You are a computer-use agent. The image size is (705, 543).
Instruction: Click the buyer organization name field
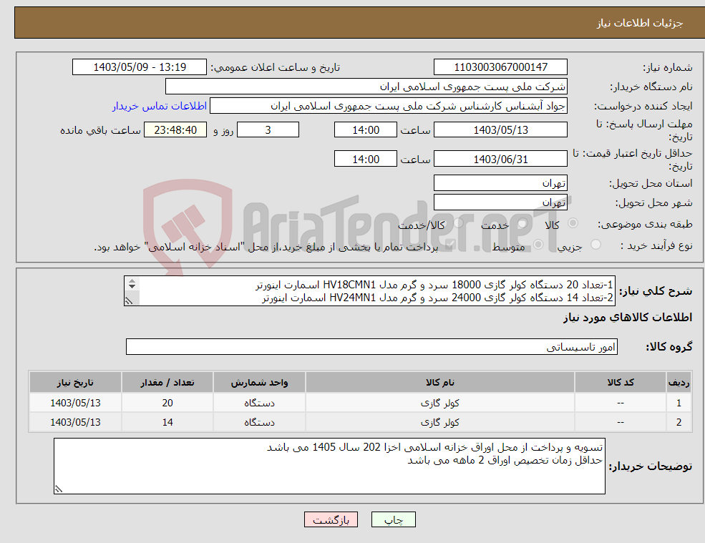[366, 87]
